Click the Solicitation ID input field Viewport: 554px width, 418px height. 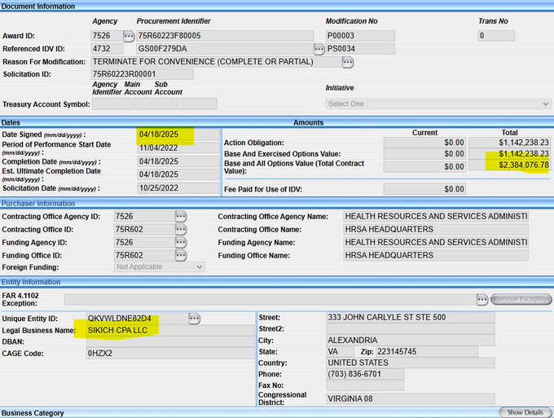point(142,74)
